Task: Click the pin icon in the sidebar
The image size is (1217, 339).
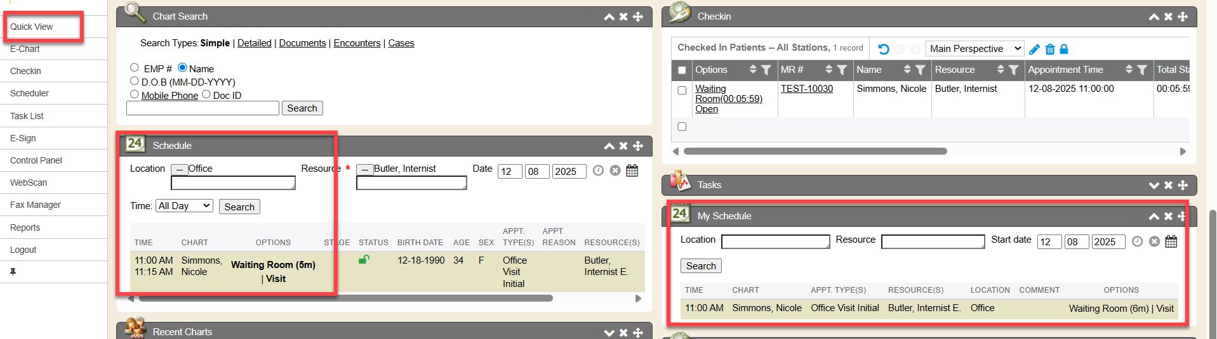Action: click(x=13, y=272)
